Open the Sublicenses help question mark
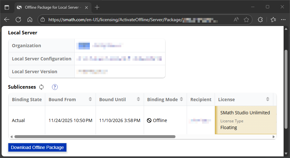The image size is (290, 158). coord(55,87)
